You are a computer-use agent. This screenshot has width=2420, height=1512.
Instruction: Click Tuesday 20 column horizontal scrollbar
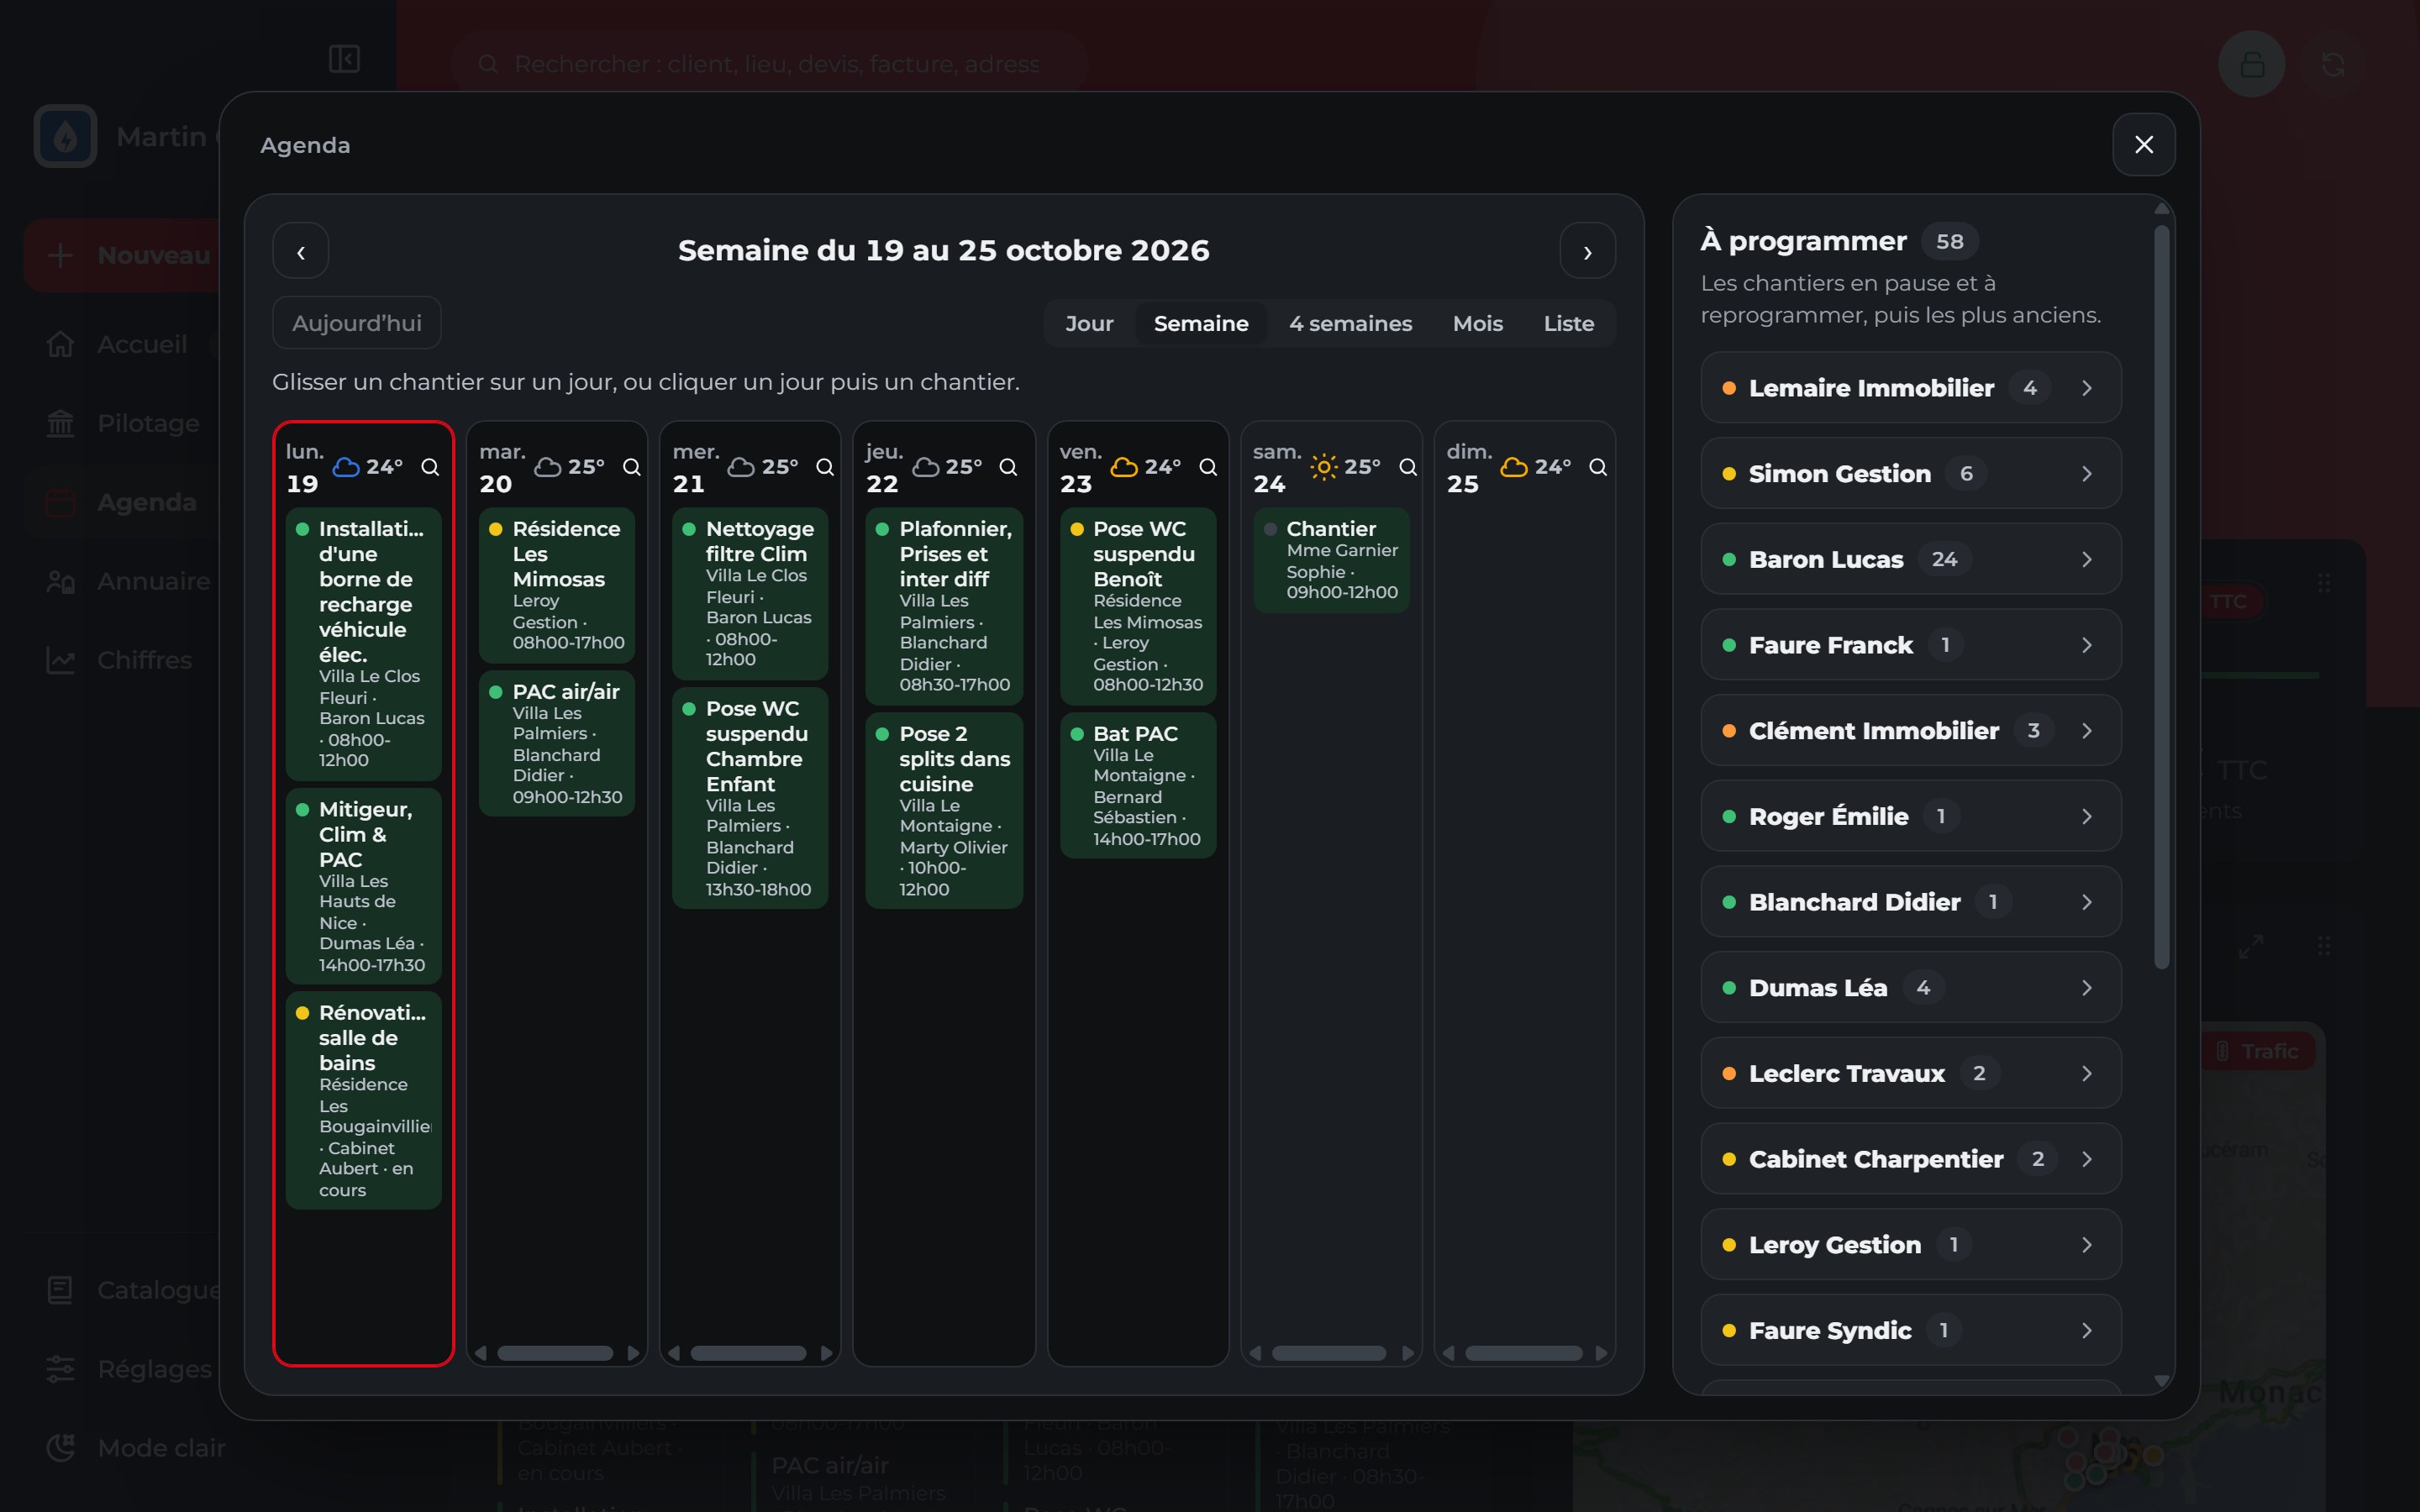(x=555, y=1353)
